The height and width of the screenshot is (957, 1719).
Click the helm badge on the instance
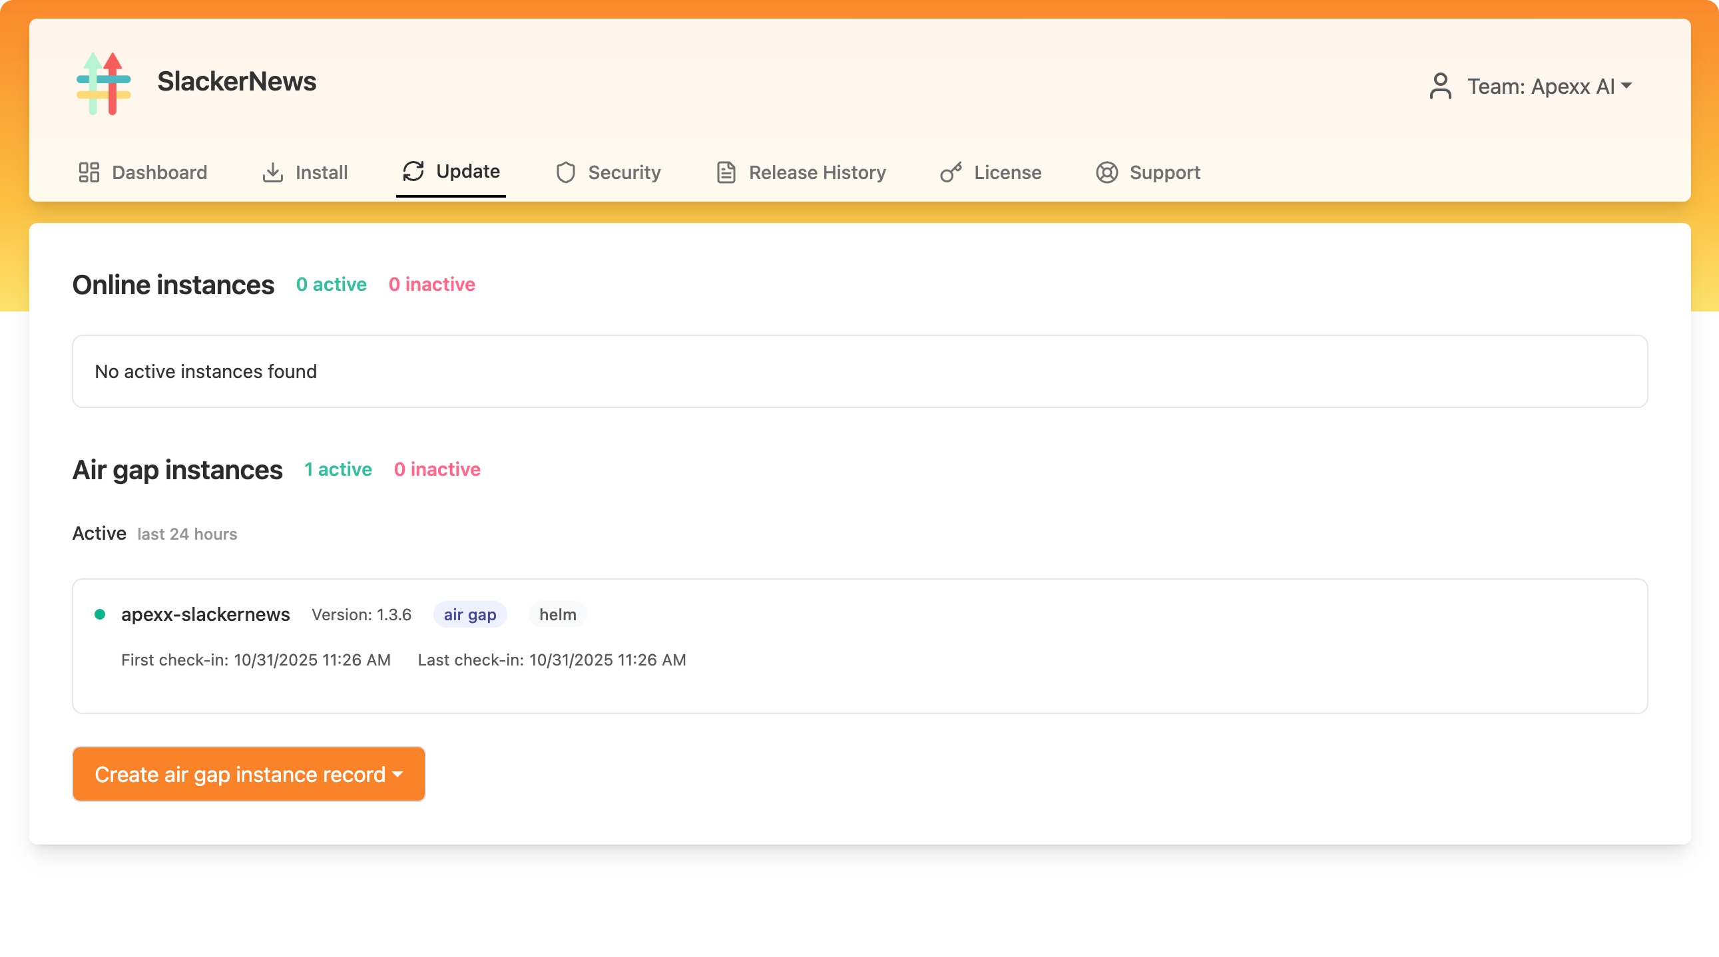pyautogui.click(x=558, y=614)
